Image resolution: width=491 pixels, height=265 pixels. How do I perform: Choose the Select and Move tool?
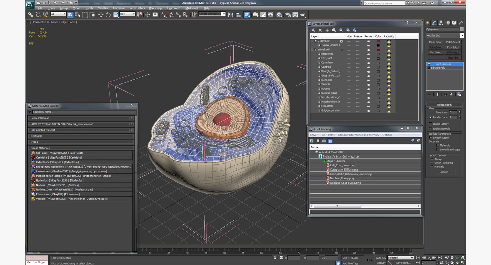(101, 15)
